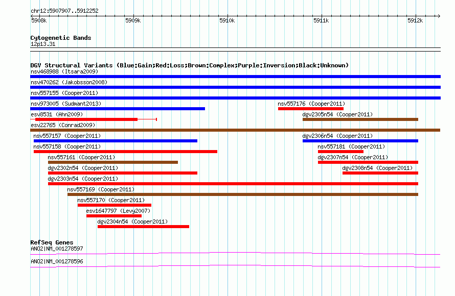The width and height of the screenshot is (455, 296).
Task: Open esv1647797 (Levy2007) variant label
Action: click(x=119, y=211)
